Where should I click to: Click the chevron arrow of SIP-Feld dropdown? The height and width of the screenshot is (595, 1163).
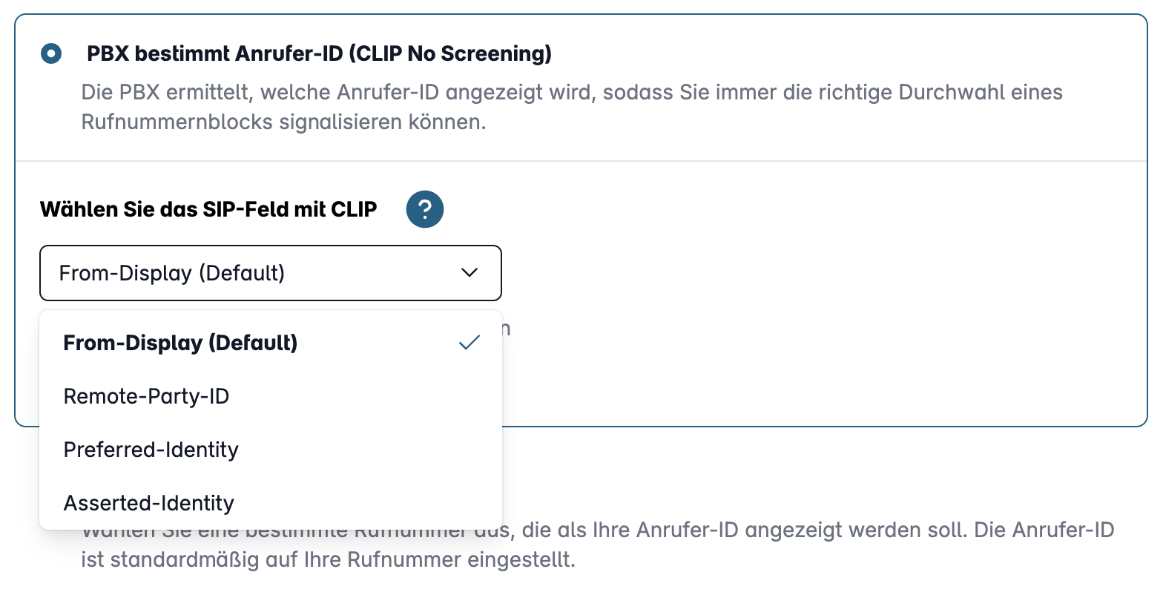tap(470, 273)
